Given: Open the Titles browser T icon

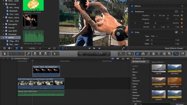Looking at the screenshot, I should [x=159, y=54].
